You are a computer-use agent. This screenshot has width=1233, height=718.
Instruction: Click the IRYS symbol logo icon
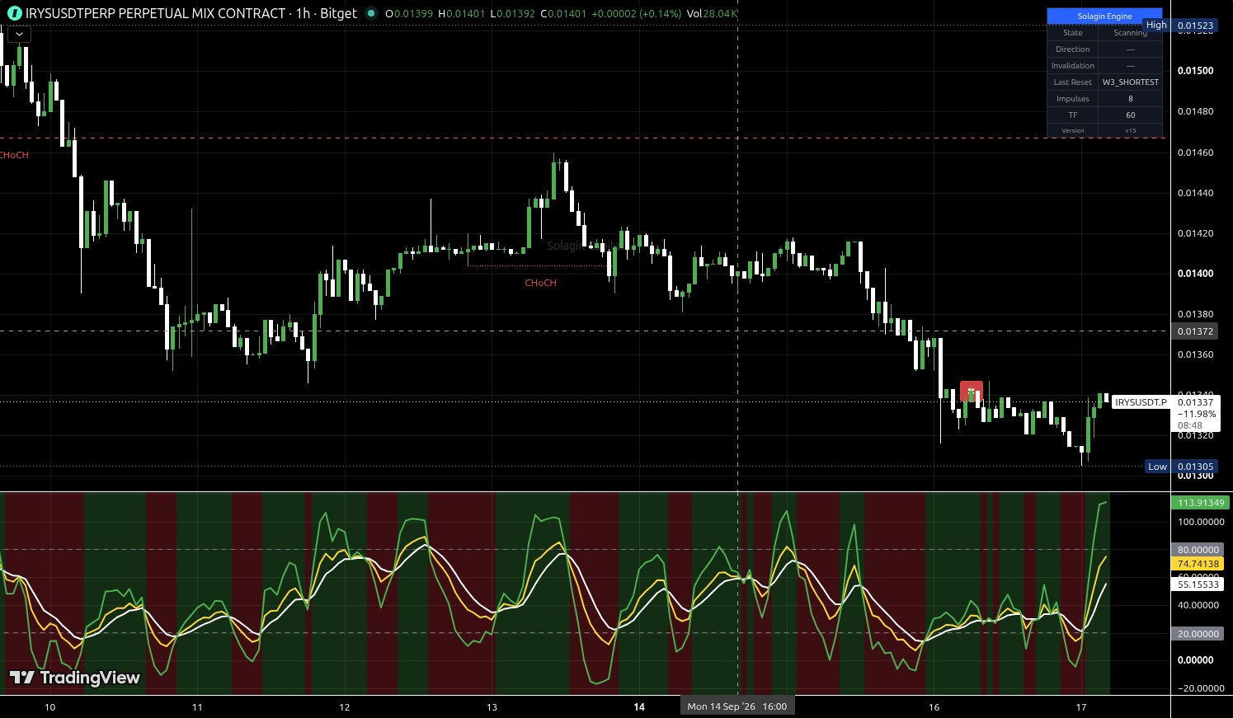click(14, 13)
